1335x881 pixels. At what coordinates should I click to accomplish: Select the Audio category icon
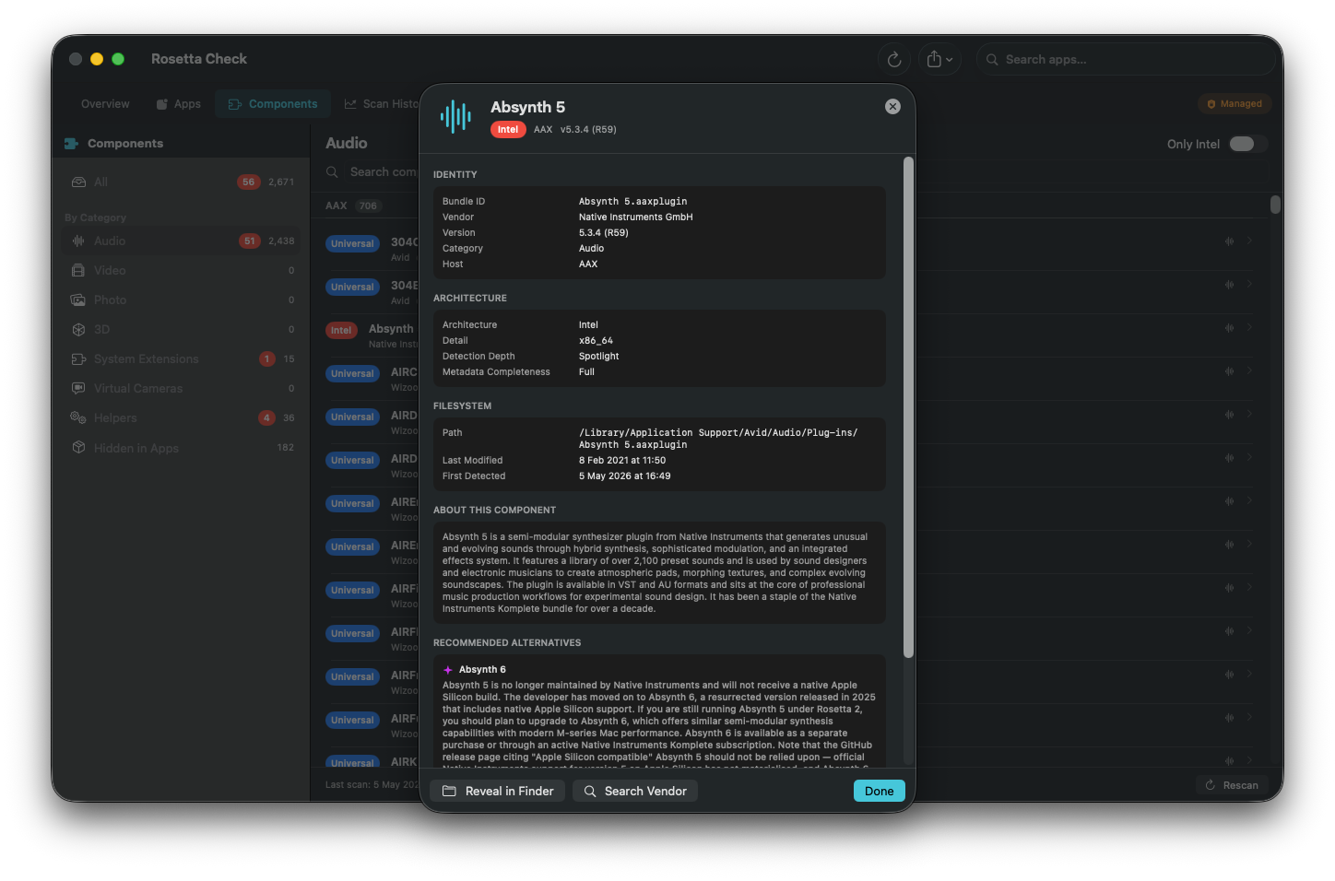coord(78,241)
